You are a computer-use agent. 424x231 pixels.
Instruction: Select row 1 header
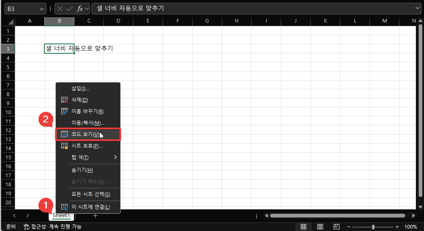pyautogui.click(x=8, y=31)
